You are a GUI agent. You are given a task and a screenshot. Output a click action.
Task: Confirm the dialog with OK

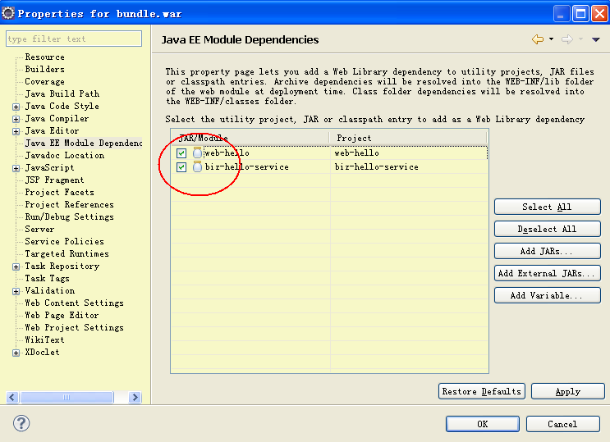483,424
